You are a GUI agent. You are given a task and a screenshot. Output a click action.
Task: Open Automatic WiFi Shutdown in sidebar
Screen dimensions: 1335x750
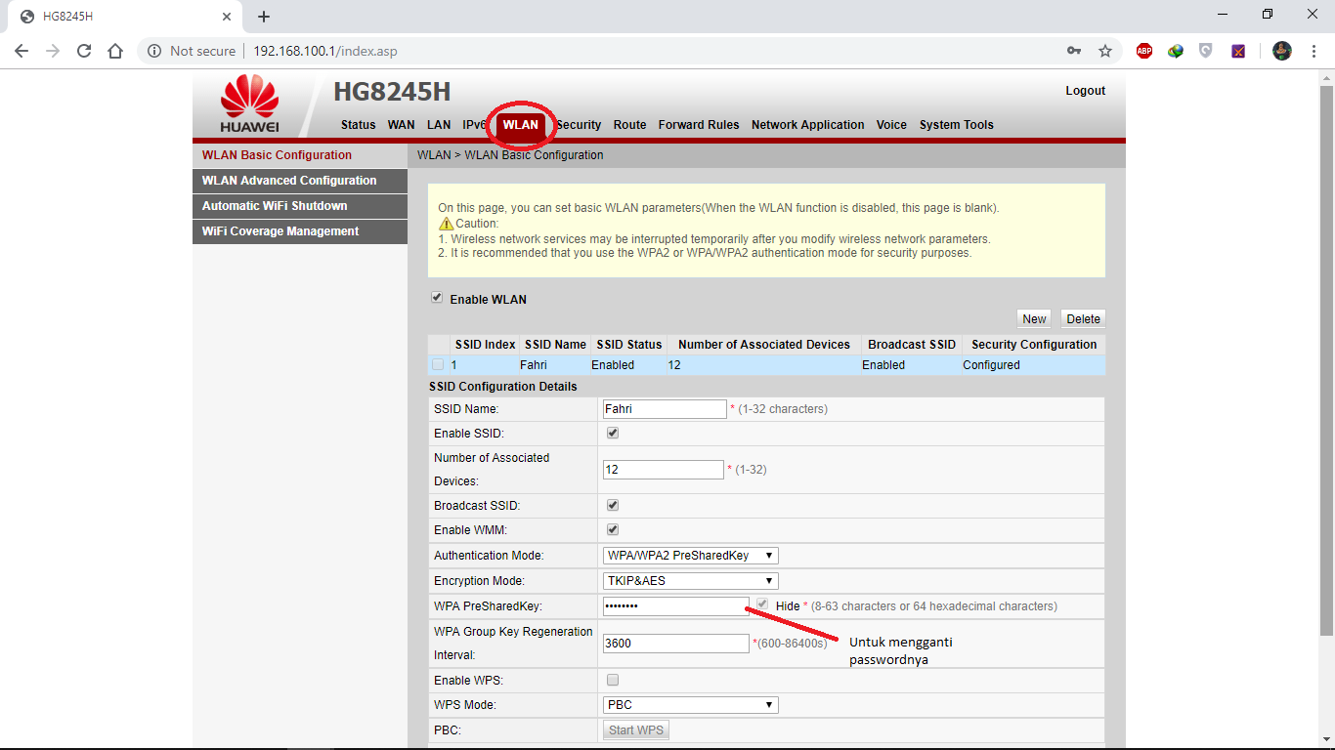point(300,206)
